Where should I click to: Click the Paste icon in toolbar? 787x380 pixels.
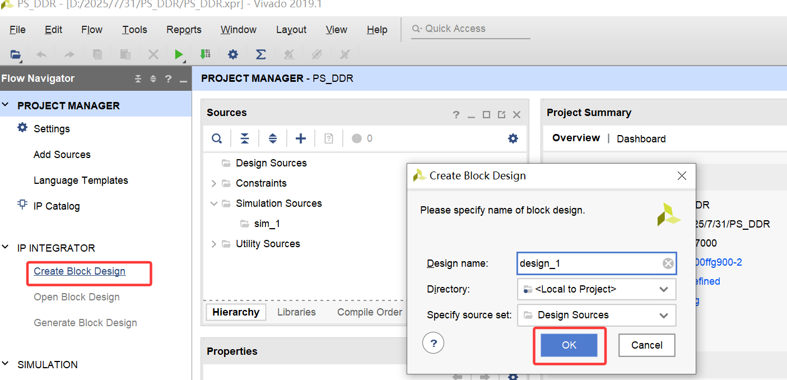(125, 54)
